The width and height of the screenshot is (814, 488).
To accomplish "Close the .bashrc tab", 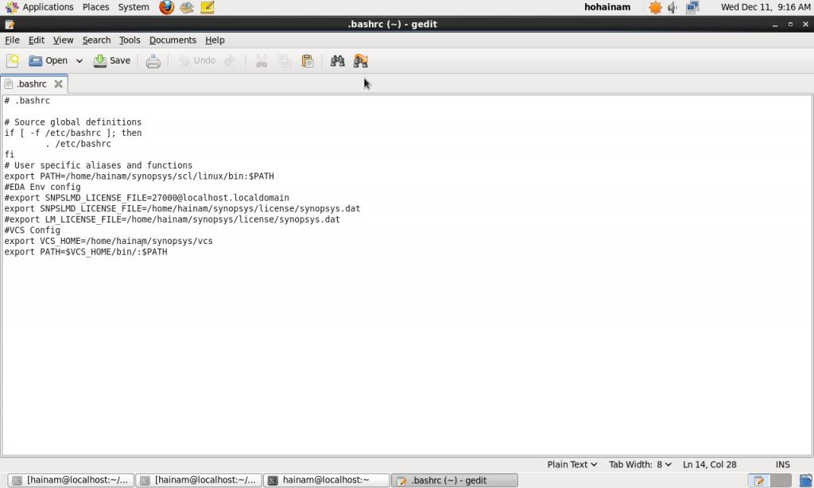I will (59, 83).
